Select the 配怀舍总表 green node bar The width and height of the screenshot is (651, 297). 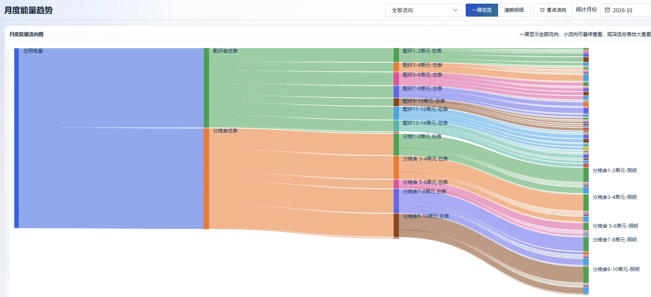pos(206,88)
